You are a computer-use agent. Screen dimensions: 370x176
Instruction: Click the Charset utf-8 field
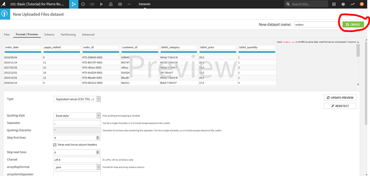click(x=77, y=160)
